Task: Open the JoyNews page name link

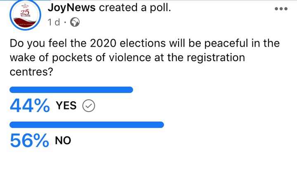Action: click(72, 8)
